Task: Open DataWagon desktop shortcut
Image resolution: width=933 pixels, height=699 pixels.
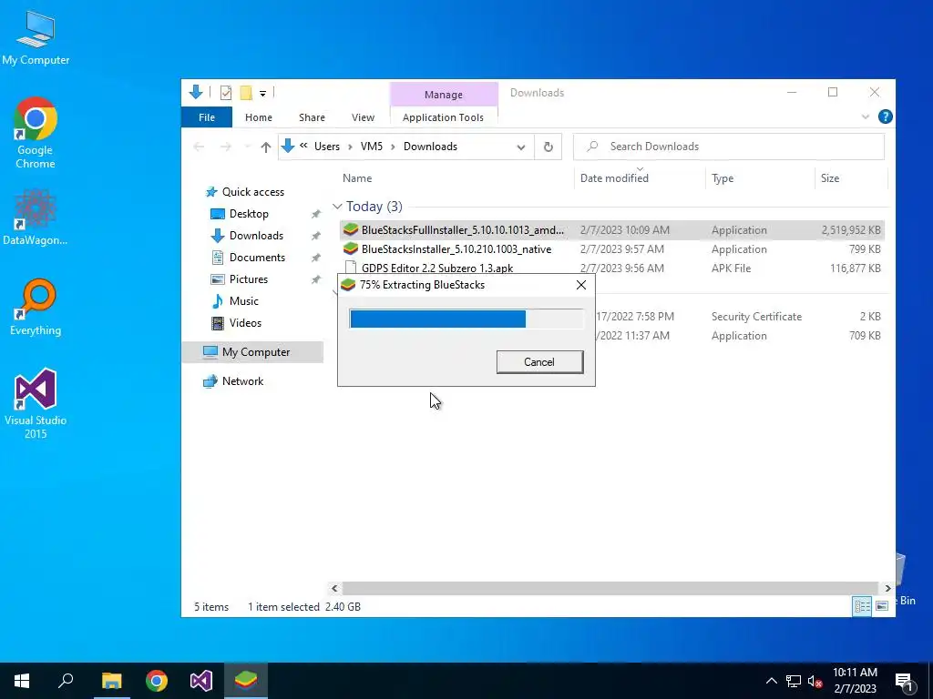Action: (x=36, y=217)
